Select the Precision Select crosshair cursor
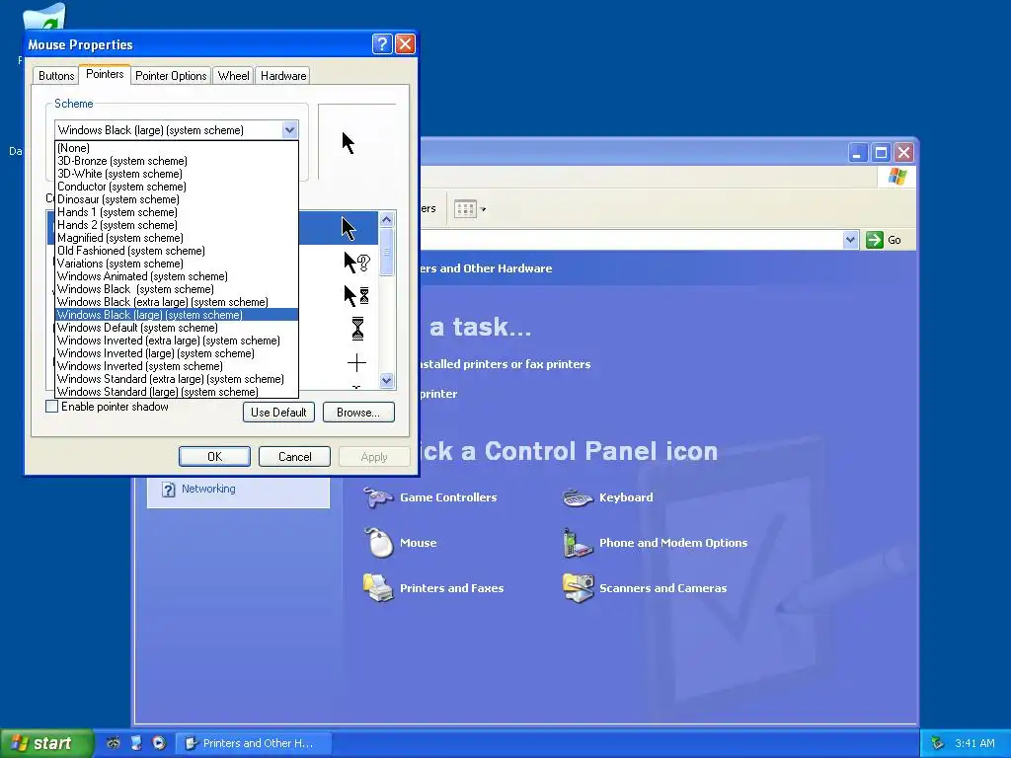 pyautogui.click(x=356, y=363)
